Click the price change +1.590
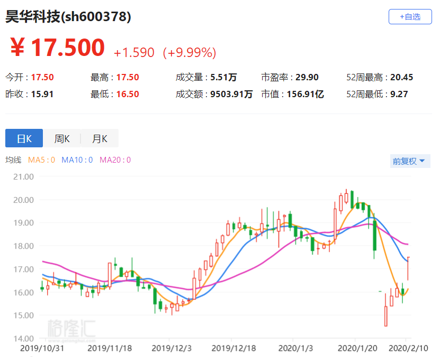This screenshot has width=440, height=357. coord(134,52)
